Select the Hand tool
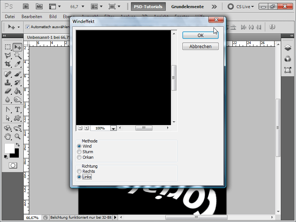 (x=8, y=136)
